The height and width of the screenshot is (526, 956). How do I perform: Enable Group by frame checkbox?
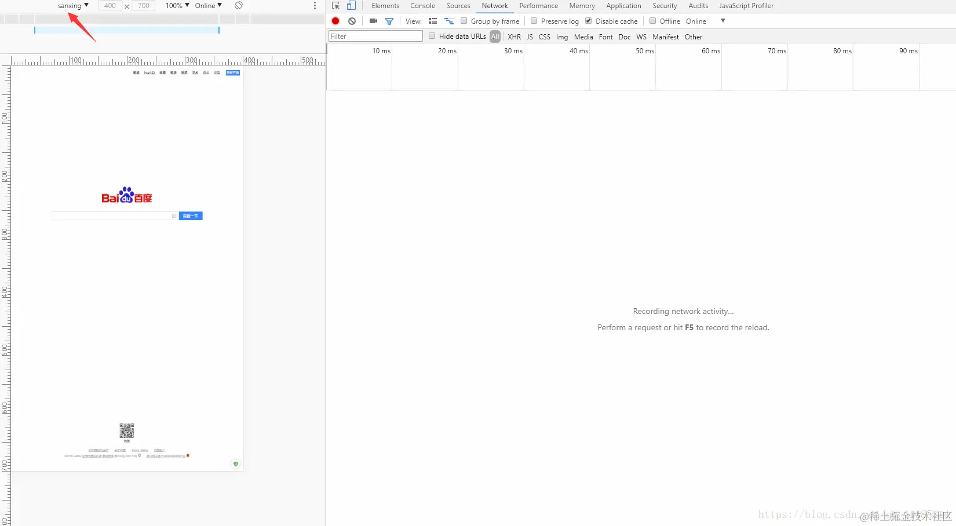pos(464,21)
